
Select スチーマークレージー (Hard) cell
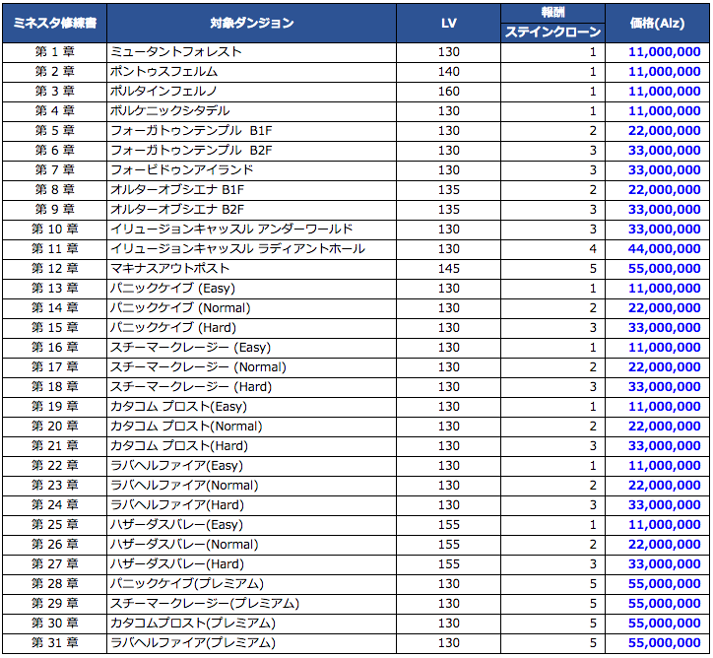251,387
